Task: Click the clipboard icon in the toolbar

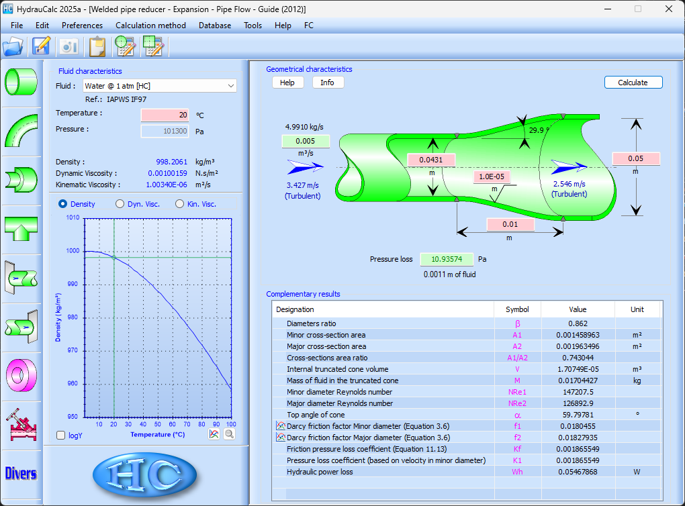Action: (97, 46)
